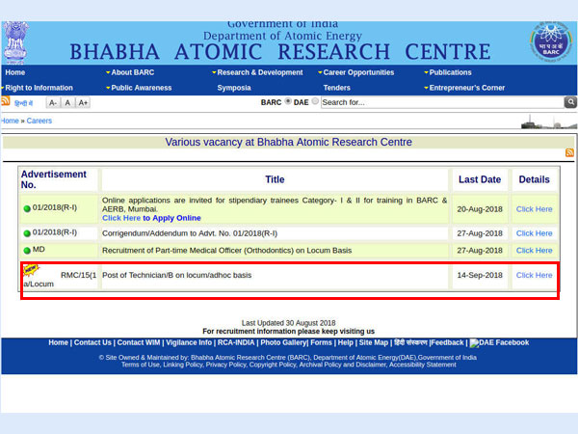The height and width of the screenshot is (434, 578).
Task: Click the 'Corrigendum/Addendum to Advt. No. 01/2018(R-I)' title
Action: [190, 233]
